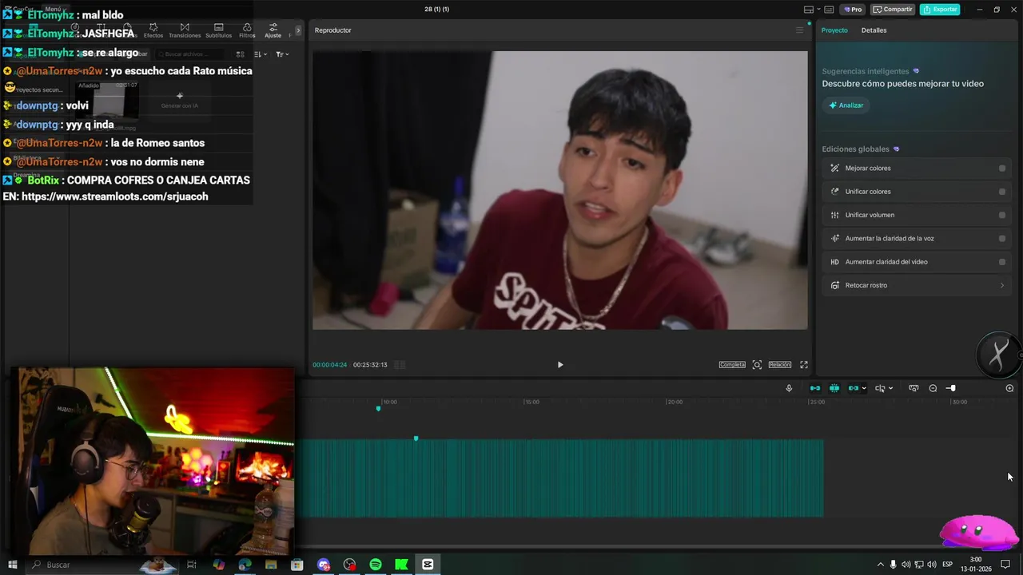This screenshot has height=575, width=1023.
Task: Open CapCut from the taskbar
Action: (x=428, y=565)
